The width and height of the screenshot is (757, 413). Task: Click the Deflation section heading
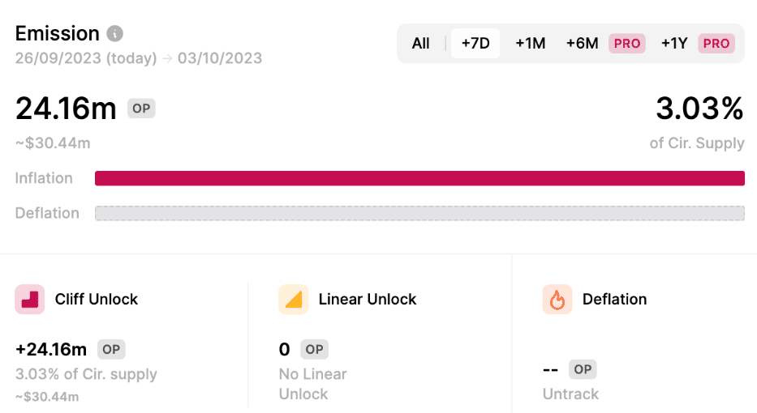(x=614, y=299)
